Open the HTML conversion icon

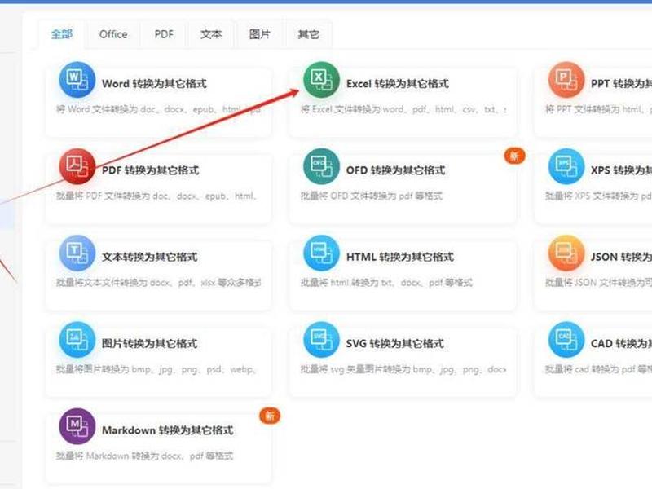tap(321, 253)
